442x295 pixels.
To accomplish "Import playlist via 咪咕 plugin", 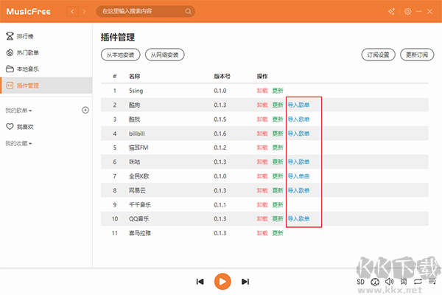I will 298,162.
